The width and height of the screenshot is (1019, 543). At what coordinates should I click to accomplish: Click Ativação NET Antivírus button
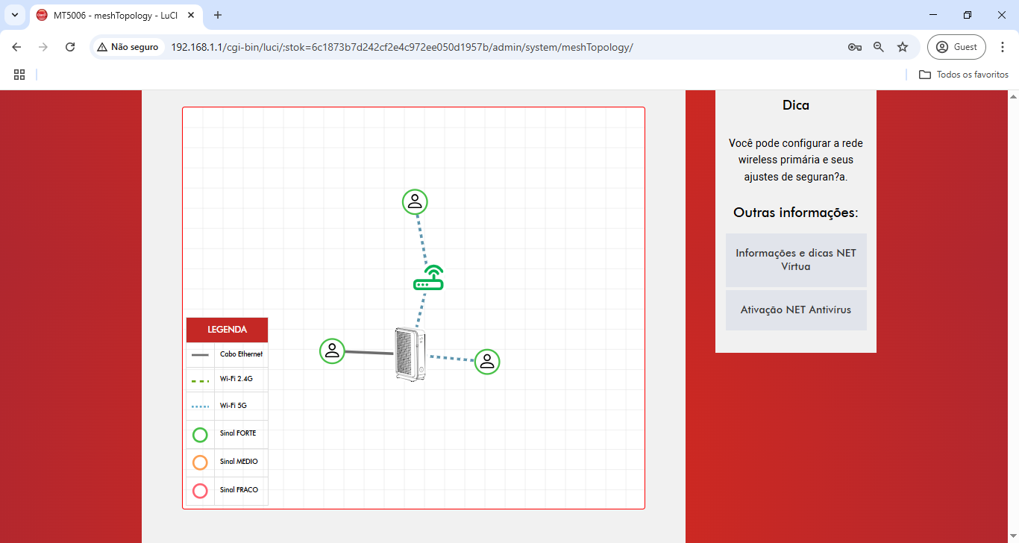(x=796, y=310)
